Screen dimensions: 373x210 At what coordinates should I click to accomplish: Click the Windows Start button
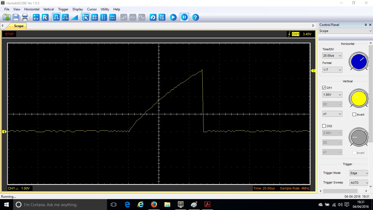point(7,205)
